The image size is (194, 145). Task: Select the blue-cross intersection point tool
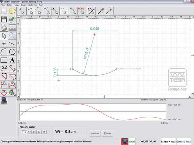[100, 11]
